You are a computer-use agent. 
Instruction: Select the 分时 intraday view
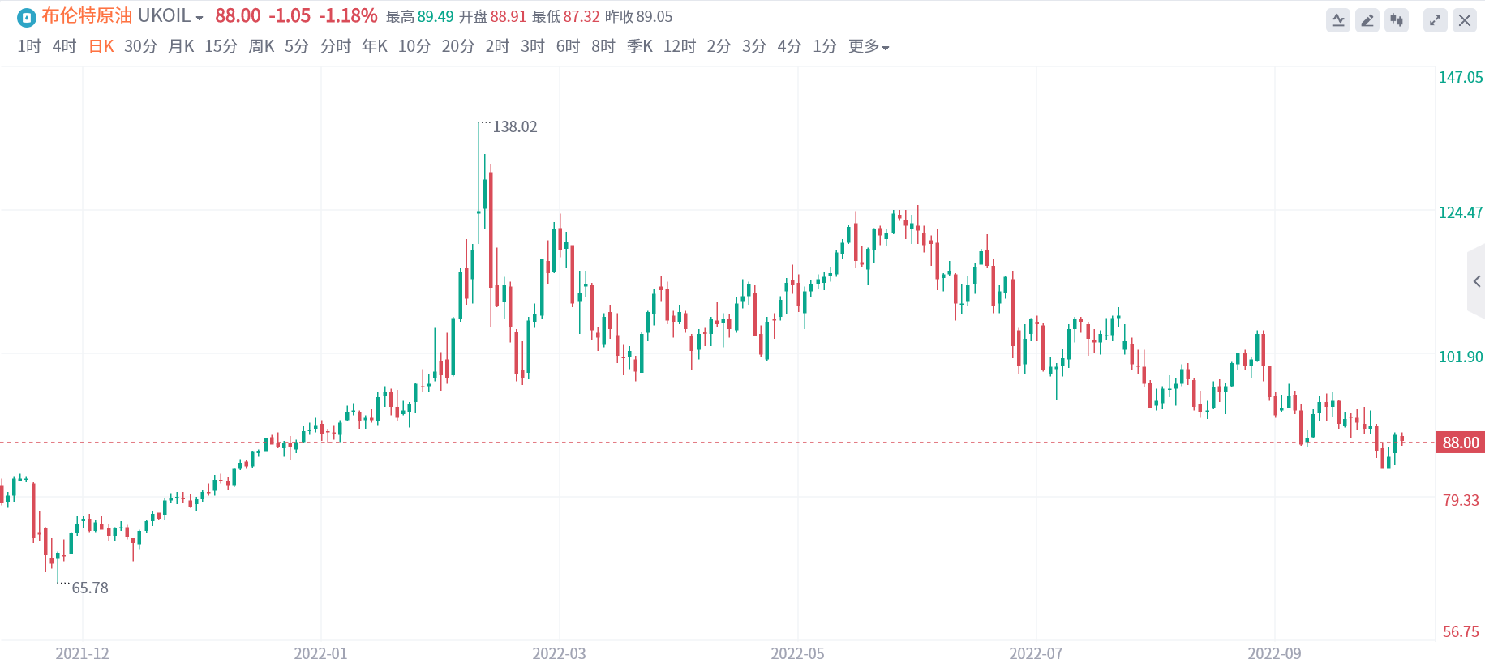coord(336,46)
